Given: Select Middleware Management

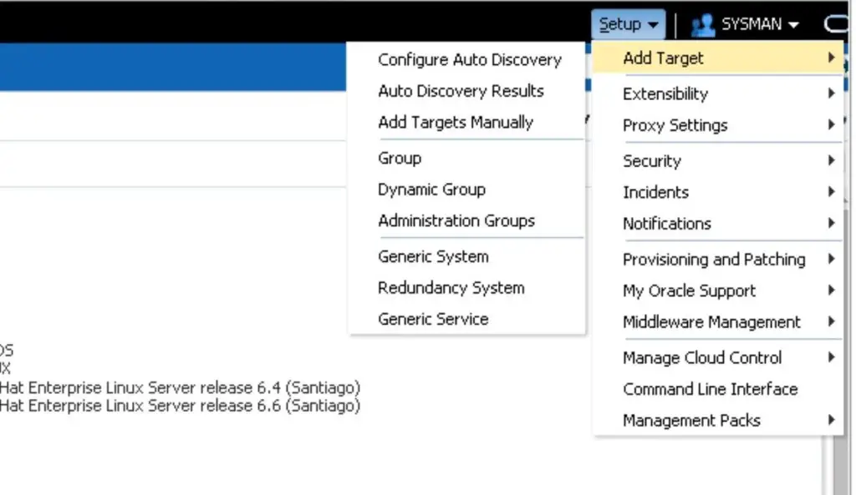Looking at the screenshot, I should (x=711, y=322).
